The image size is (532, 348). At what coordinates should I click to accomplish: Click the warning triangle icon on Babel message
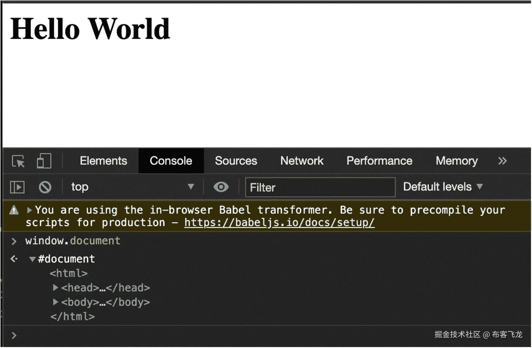pos(14,210)
